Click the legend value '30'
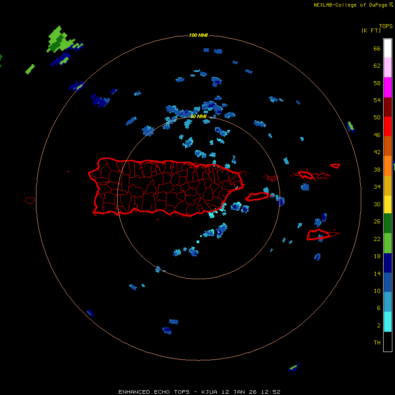The height and width of the screenshot is (395, 395). [377, 204]
